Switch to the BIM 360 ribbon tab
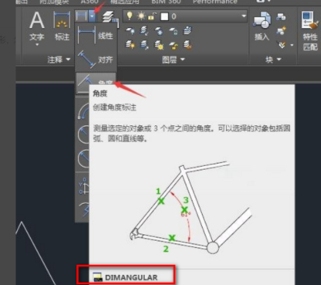Image resolution: width=321 pixels, height=285 pixels. 166,2
